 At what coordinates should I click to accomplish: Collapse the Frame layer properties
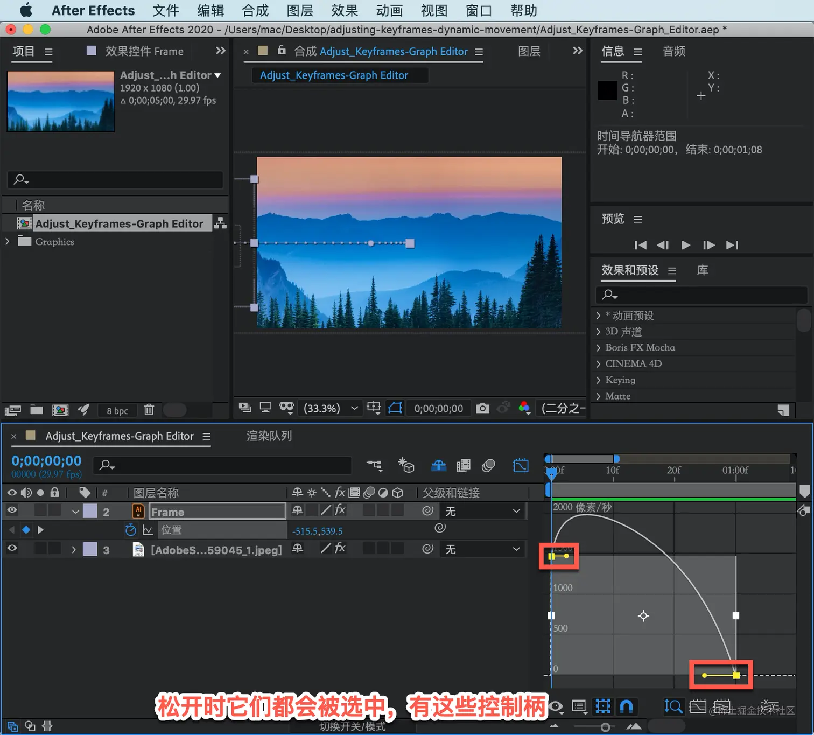coord(75,512)
